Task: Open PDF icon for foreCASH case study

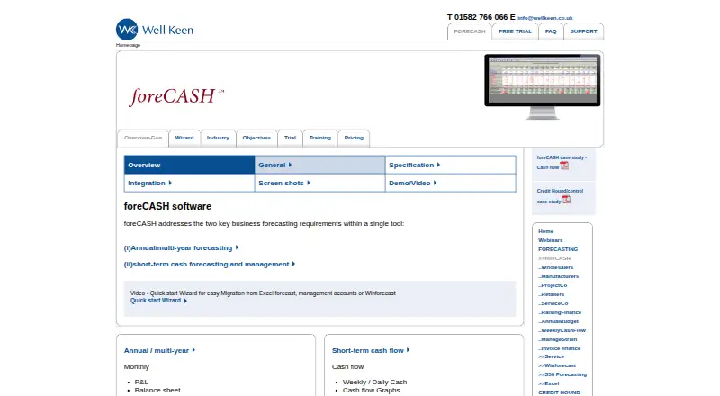Action: 564,166
